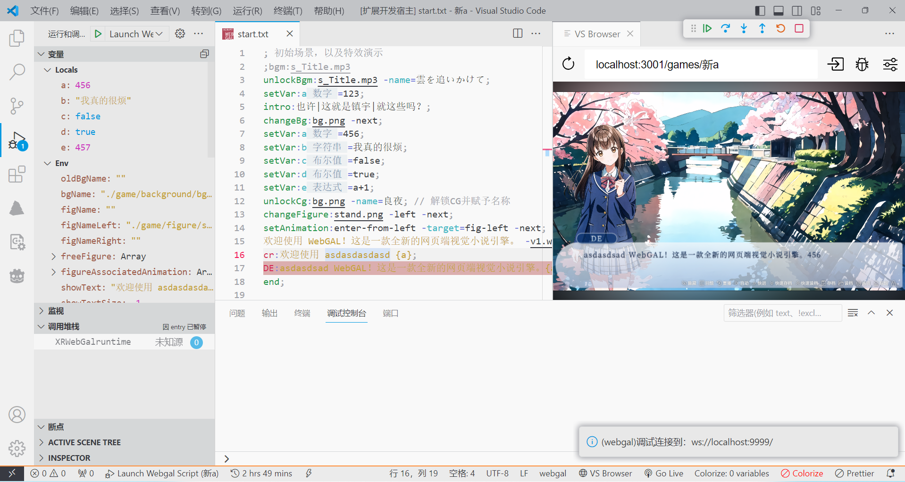Open the notifications bell in status bar
The image size is (905, 482).
[890, 474]
